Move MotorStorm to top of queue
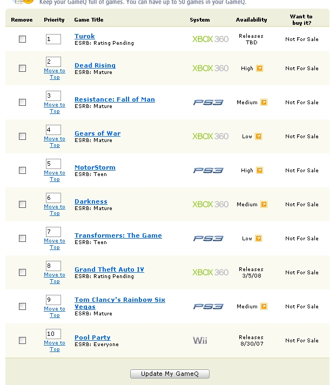Image resolution: width=336 pixels, height=385 pixels. point(55,176)
